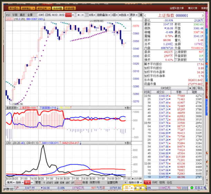This screenshot has width=211, height=194.
Task: Click SAR indicator help question mark
Action: 130,19
